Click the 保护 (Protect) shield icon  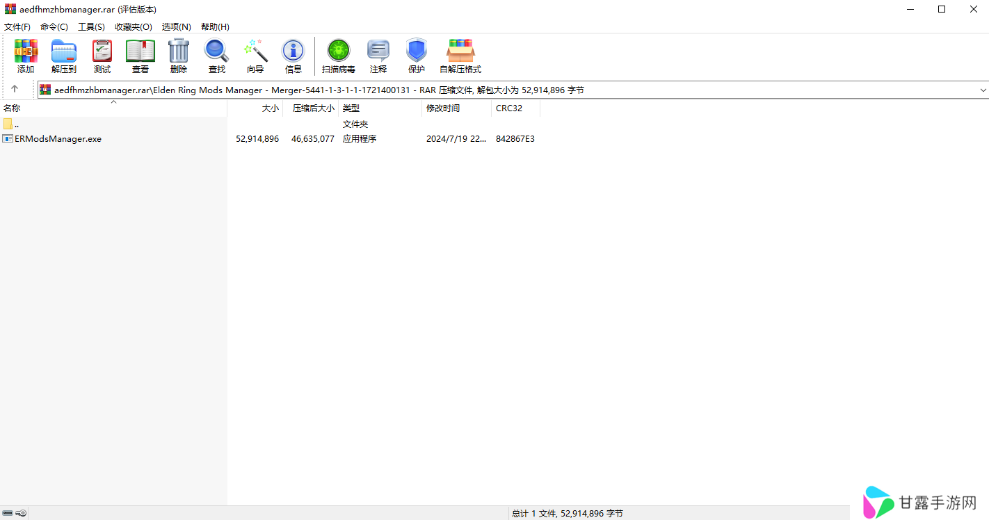coord(417,51)
